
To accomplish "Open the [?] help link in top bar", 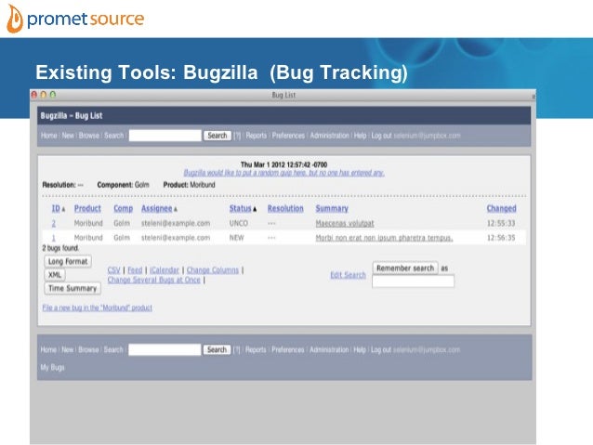I will click(237, 136).
